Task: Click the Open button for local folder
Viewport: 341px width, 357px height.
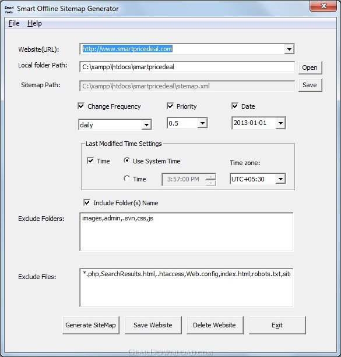Action: [310, 67]
